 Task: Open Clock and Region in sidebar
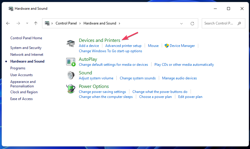point(24,92)
